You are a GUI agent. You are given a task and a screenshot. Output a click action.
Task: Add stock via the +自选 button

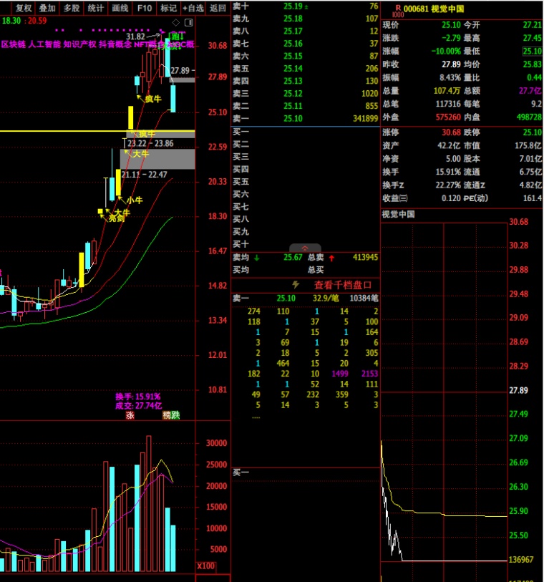(x=193, y=9)
